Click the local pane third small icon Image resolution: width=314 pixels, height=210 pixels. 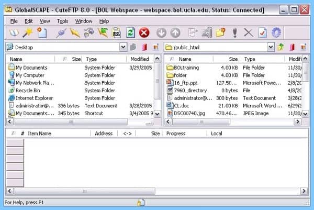pos(156,47)
